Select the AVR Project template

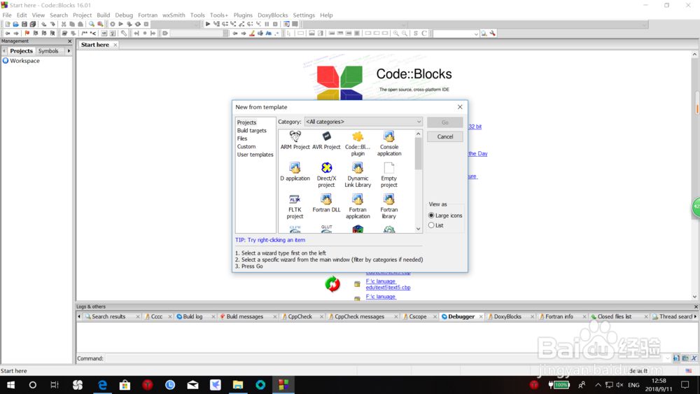click(326, 141)
